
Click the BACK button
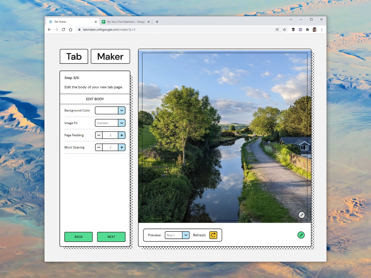78,237
